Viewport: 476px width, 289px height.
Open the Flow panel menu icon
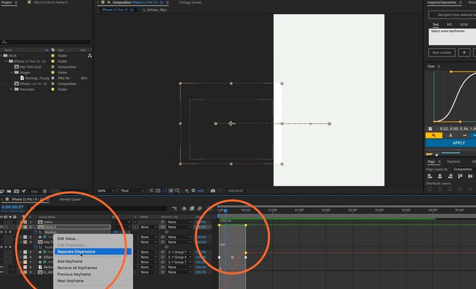[x=438, y=67]
